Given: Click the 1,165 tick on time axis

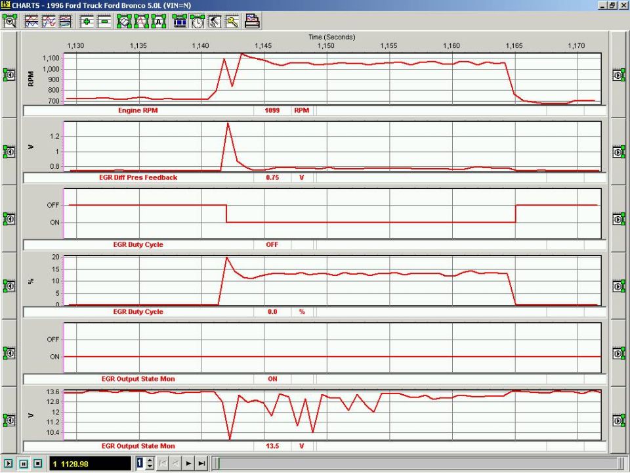Looking at the screenshot, I should 514,46.
